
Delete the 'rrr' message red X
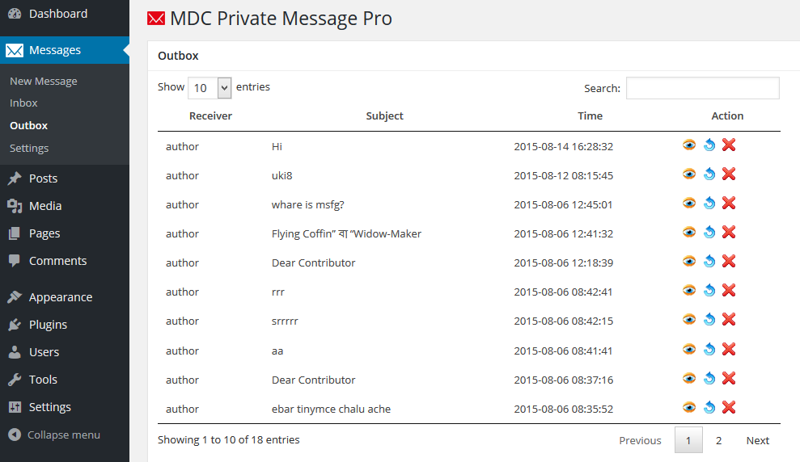(729, 291)
